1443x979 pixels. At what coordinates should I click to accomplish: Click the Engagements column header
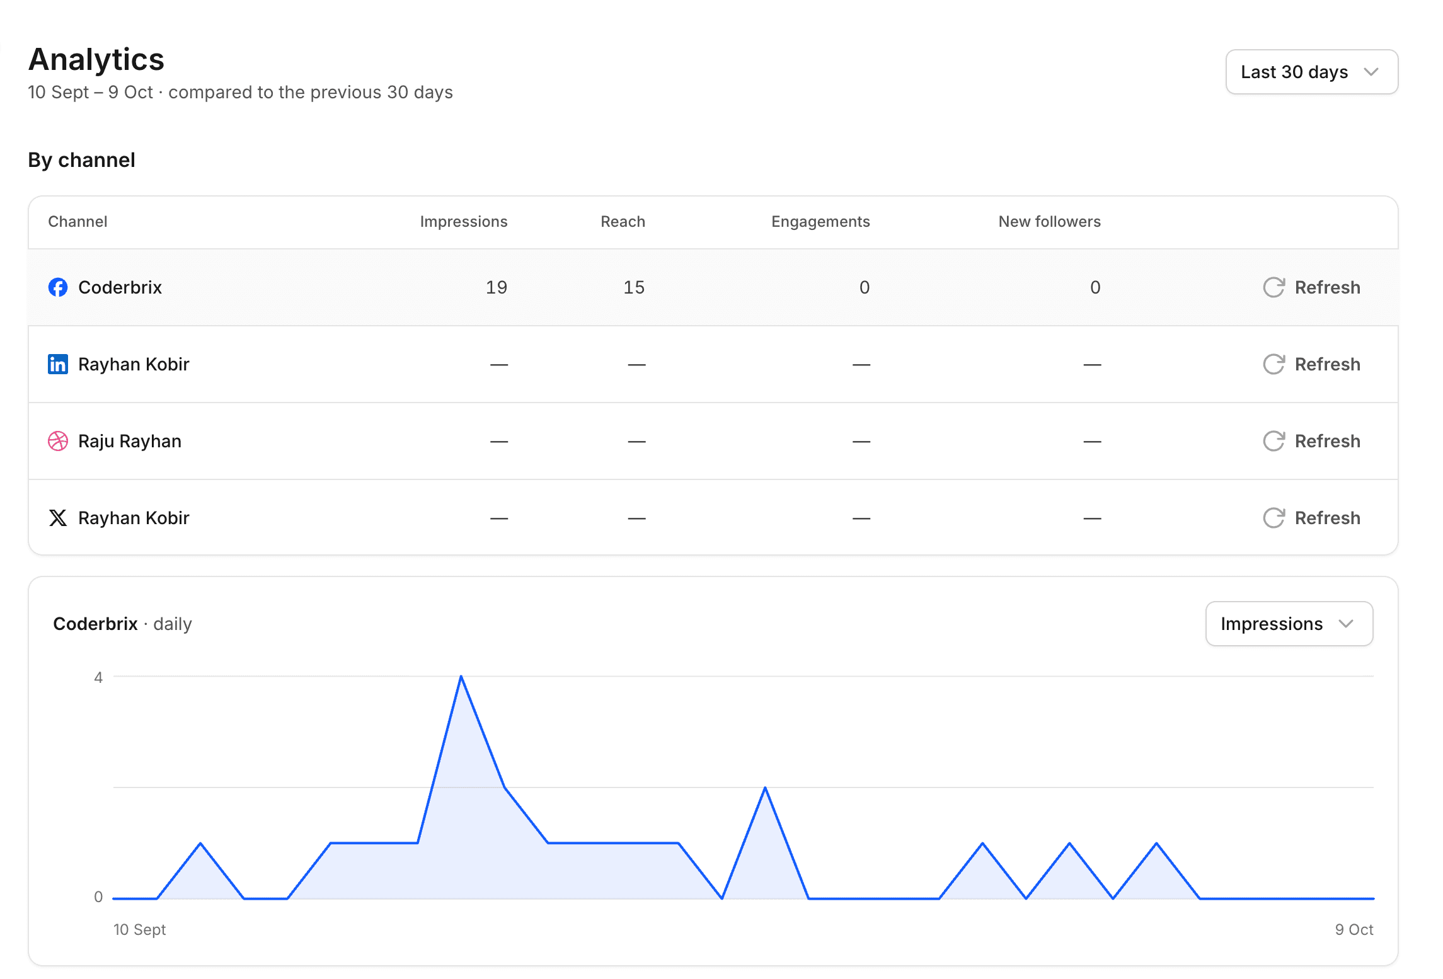(x=820, y=222)
